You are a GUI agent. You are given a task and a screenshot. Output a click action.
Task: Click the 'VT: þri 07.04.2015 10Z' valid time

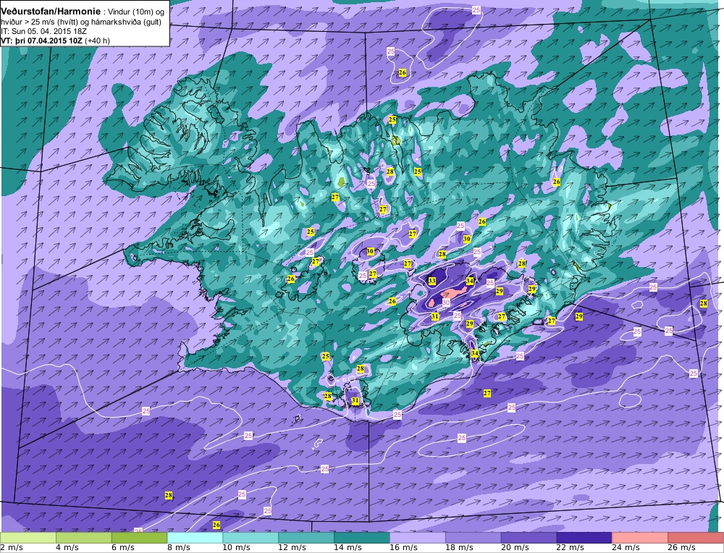pos(43,41)
